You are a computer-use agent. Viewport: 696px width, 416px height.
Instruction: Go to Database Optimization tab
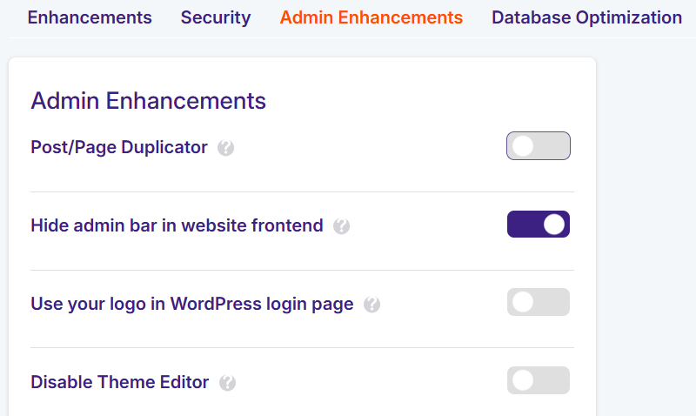pos(586,17)
